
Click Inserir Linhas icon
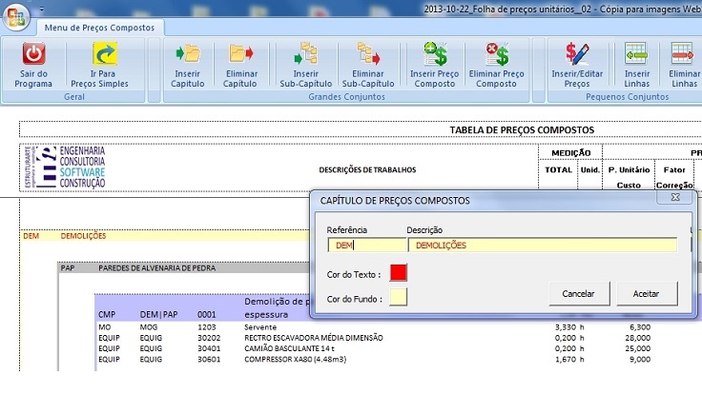(x=636, y=54)
